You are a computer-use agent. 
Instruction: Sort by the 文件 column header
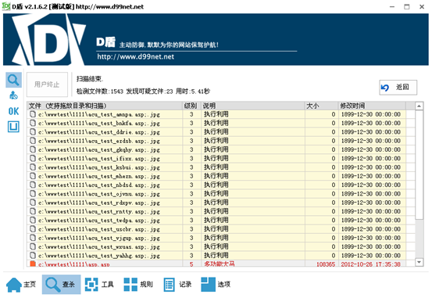click(x=105, y=106)
